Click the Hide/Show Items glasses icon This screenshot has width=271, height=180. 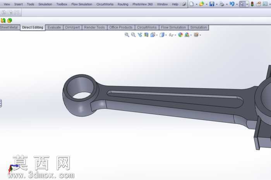(171, 35)
